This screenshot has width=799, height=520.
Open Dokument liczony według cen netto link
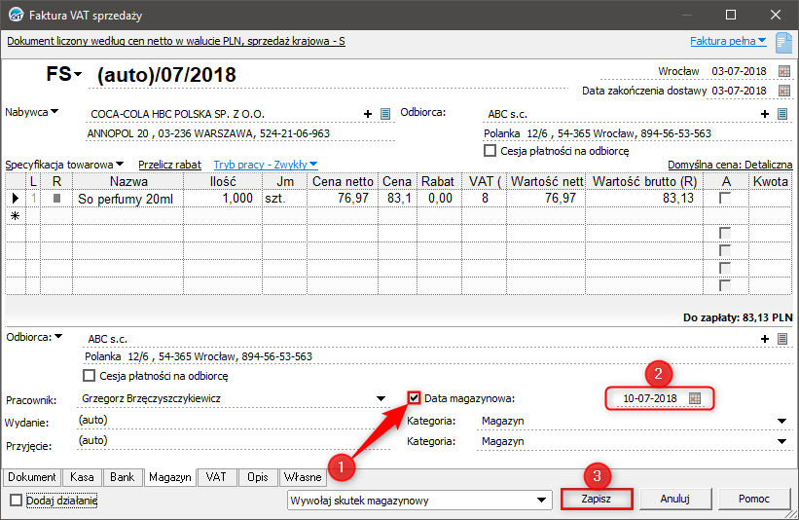pos(176,41)
